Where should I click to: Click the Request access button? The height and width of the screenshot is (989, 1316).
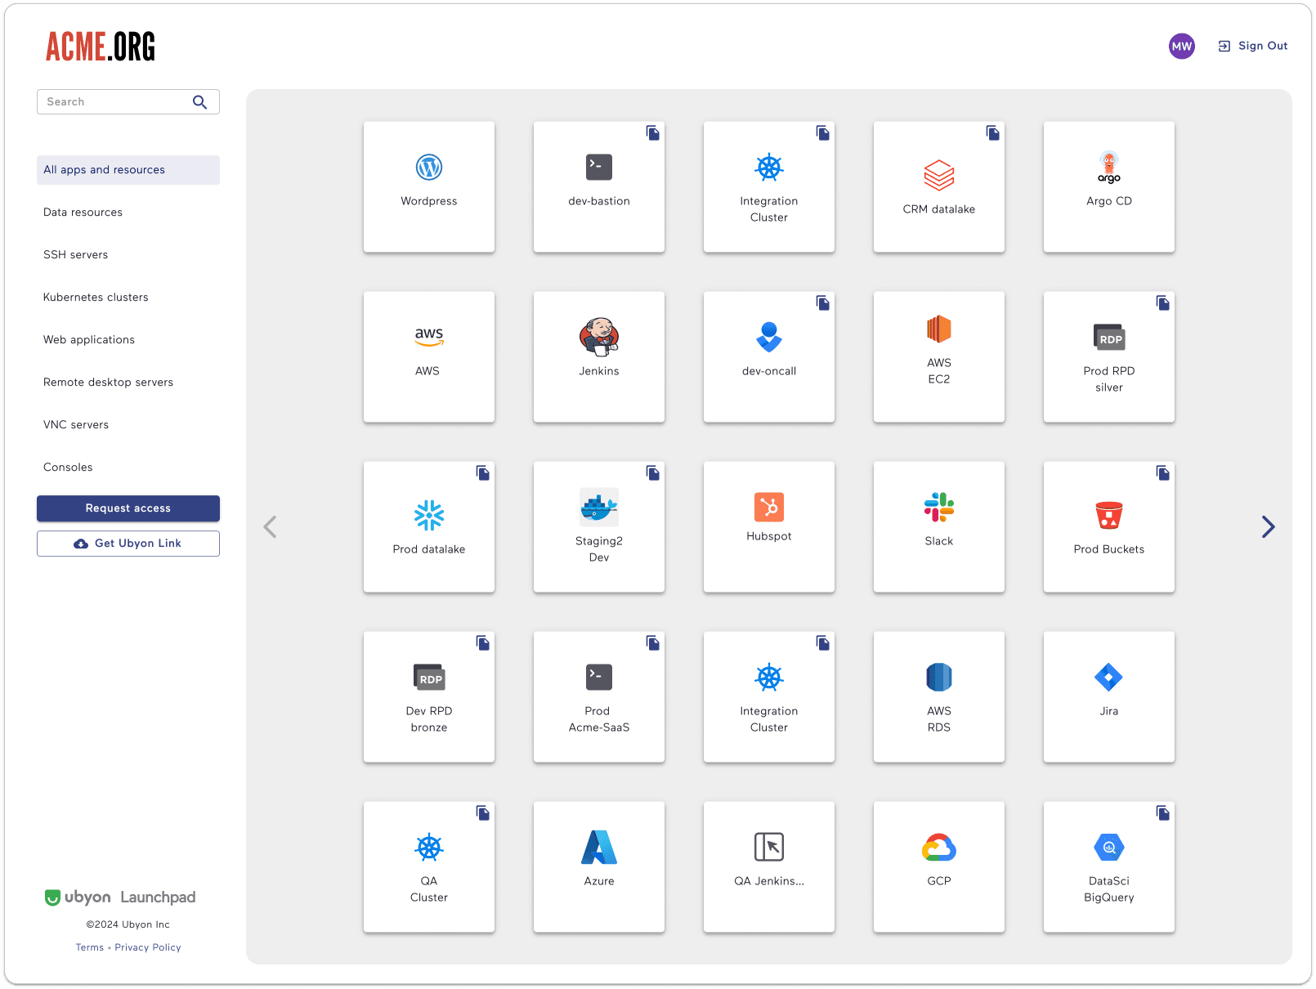128,508
